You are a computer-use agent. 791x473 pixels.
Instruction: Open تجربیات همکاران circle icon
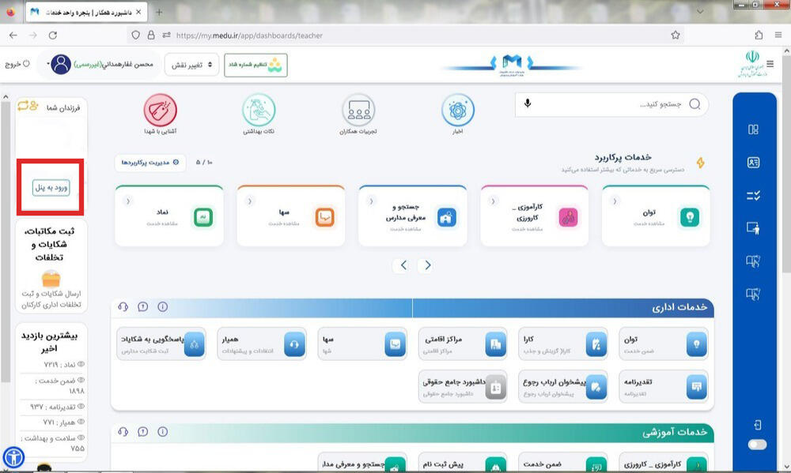click(358, 110)
